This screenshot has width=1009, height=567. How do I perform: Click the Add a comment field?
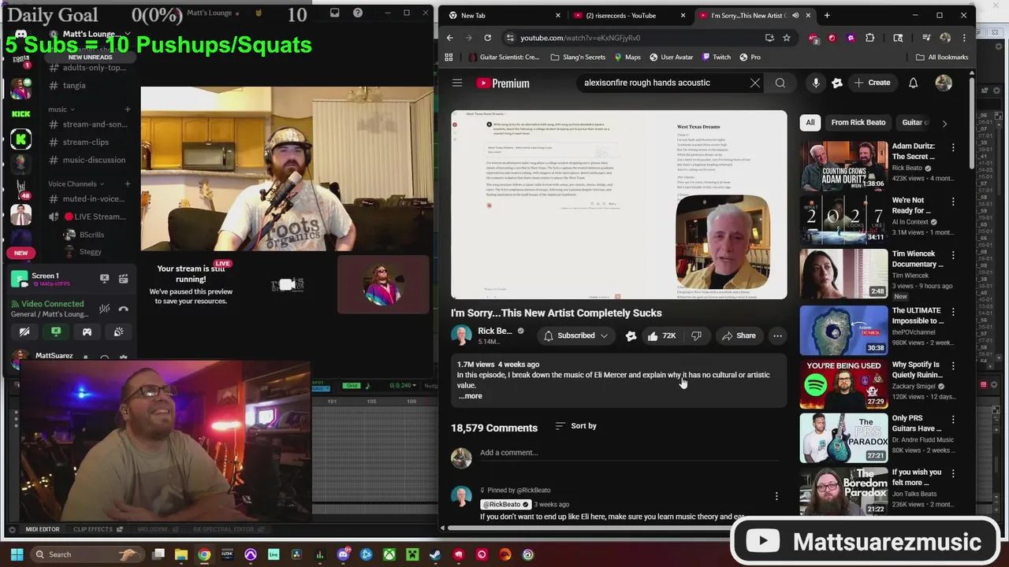(631, 453)
